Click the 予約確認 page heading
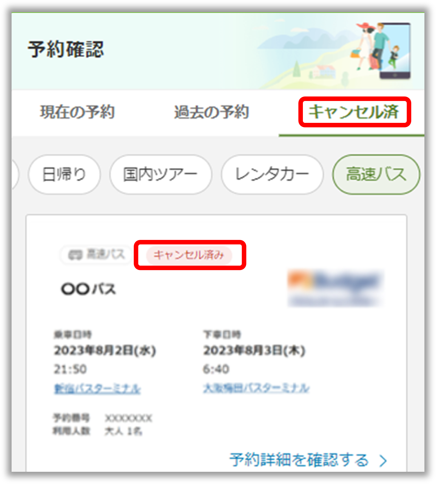 point(66,50)
